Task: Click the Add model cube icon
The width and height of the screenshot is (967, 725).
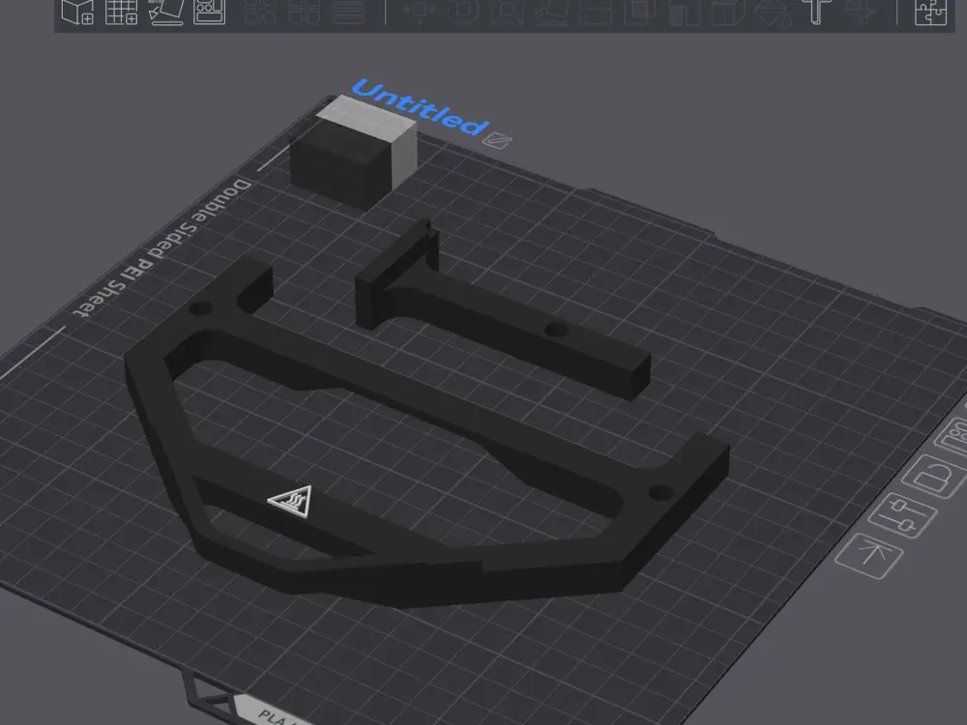Action: click(77, 12)
